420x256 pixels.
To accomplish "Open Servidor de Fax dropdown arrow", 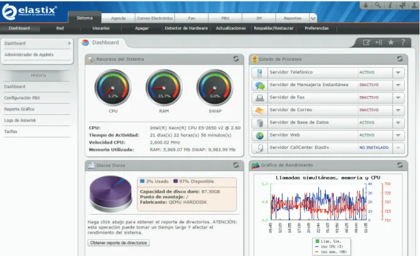I will [398, 98].
